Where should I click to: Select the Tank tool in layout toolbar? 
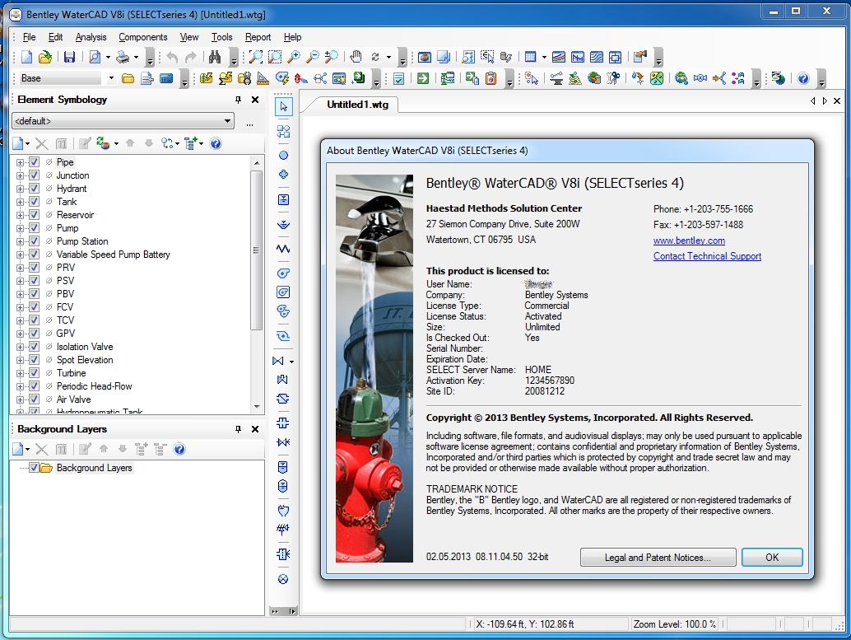(283, 199)
